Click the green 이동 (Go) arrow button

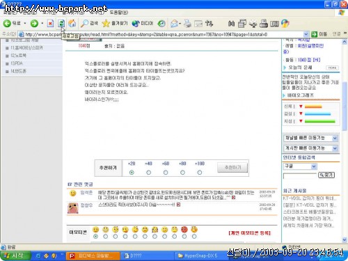pos(314,34)
